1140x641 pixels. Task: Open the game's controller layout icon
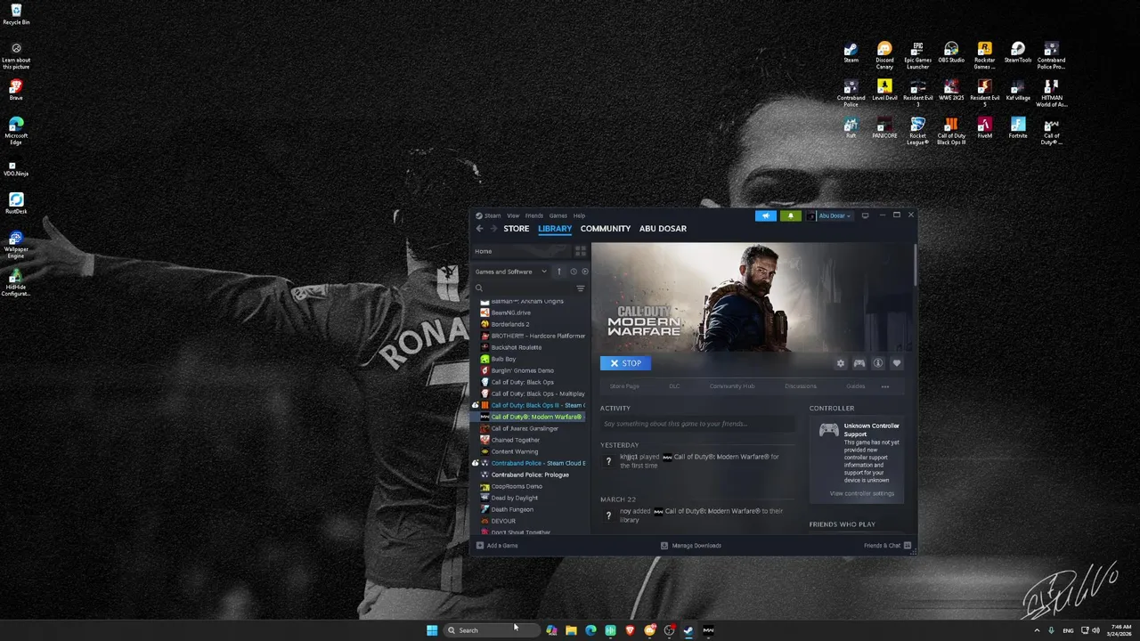tap(859, 363)
